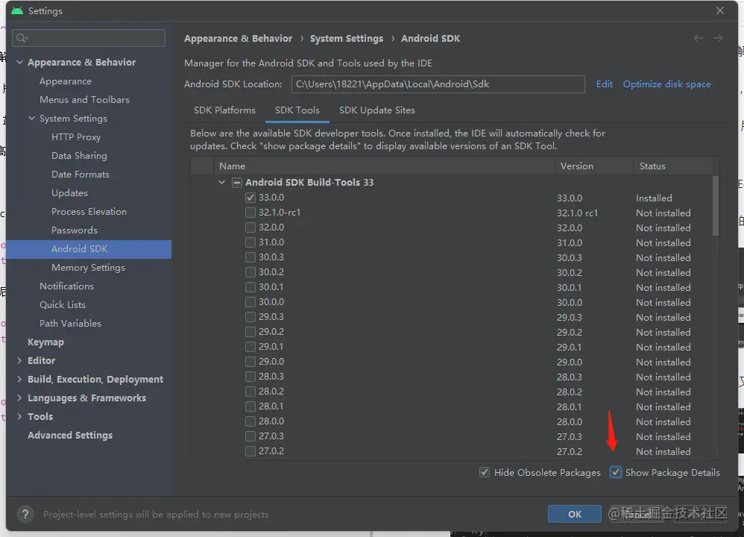Open HTTP Proxy settings
Screen dimensions: 744x537
point(76,137)
